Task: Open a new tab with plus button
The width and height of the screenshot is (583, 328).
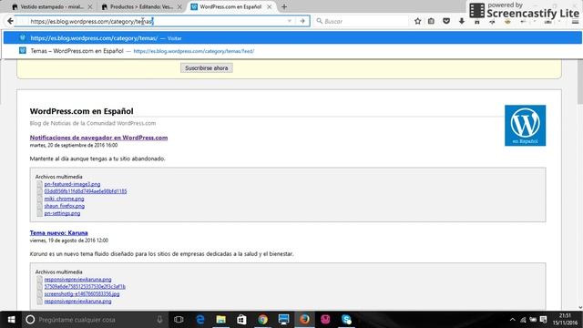Action: (x=284, y=6)
